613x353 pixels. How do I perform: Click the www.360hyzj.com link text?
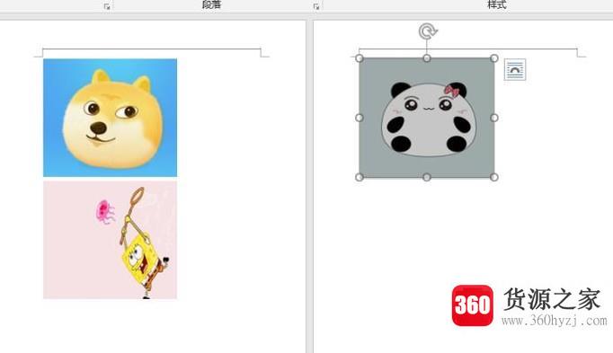pyautogui.click(x=555, y=321)
